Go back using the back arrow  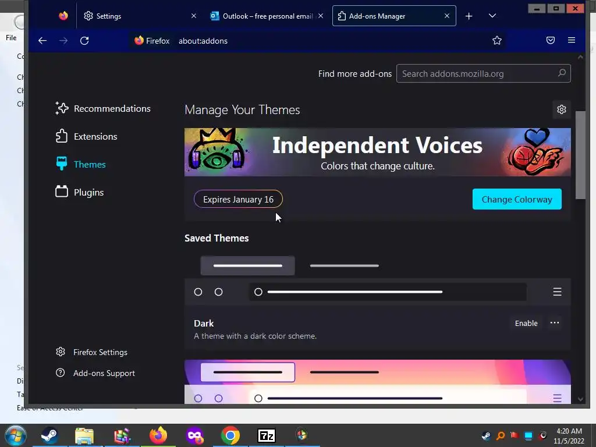pos(42,41)
